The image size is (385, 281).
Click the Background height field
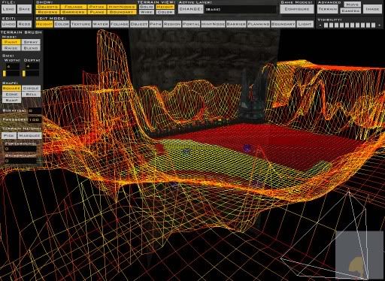tap(21, 161)
